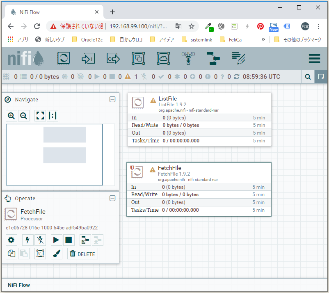Group the selected components
Image resolution: width=329 pixels, height=293 pixels.
[40, 254]
